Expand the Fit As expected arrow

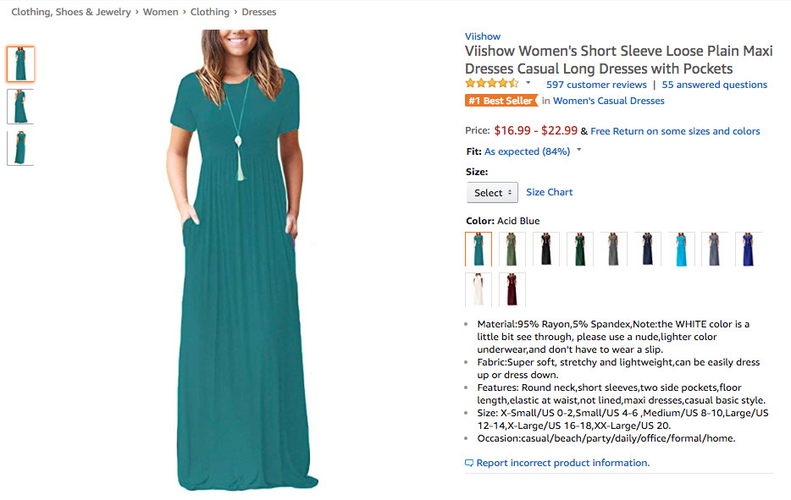pyautogui.click(x=579, y=151)
